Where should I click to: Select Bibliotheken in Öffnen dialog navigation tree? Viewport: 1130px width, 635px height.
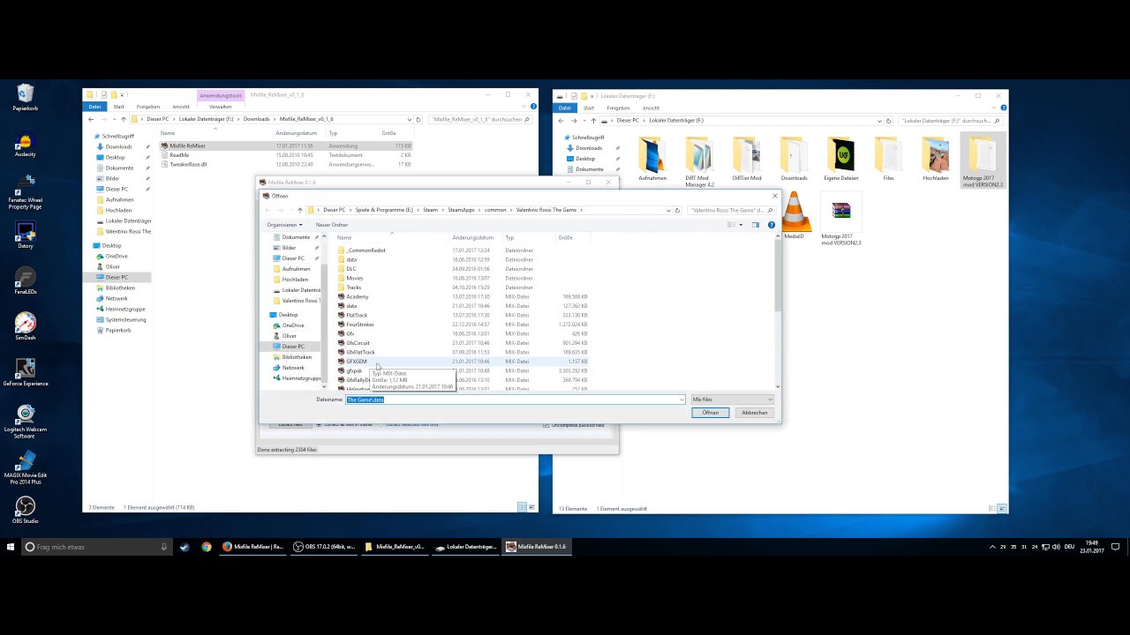pos(297,357)
